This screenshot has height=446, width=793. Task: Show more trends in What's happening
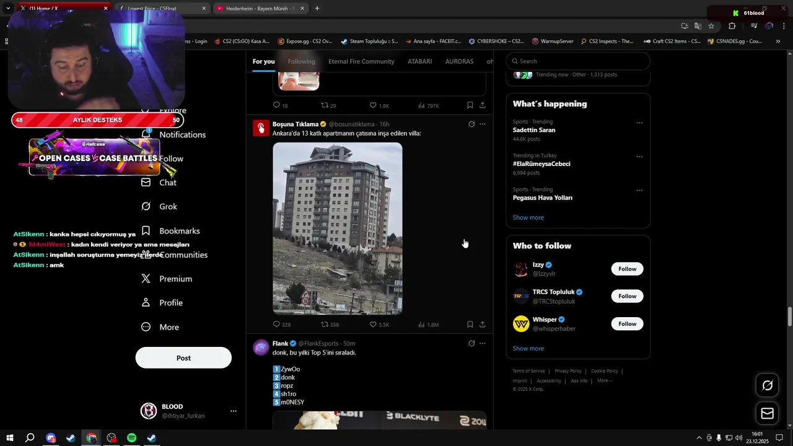point(528,217)
